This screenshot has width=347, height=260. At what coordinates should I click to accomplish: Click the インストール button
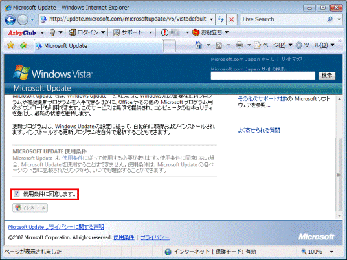pos(30,208)
